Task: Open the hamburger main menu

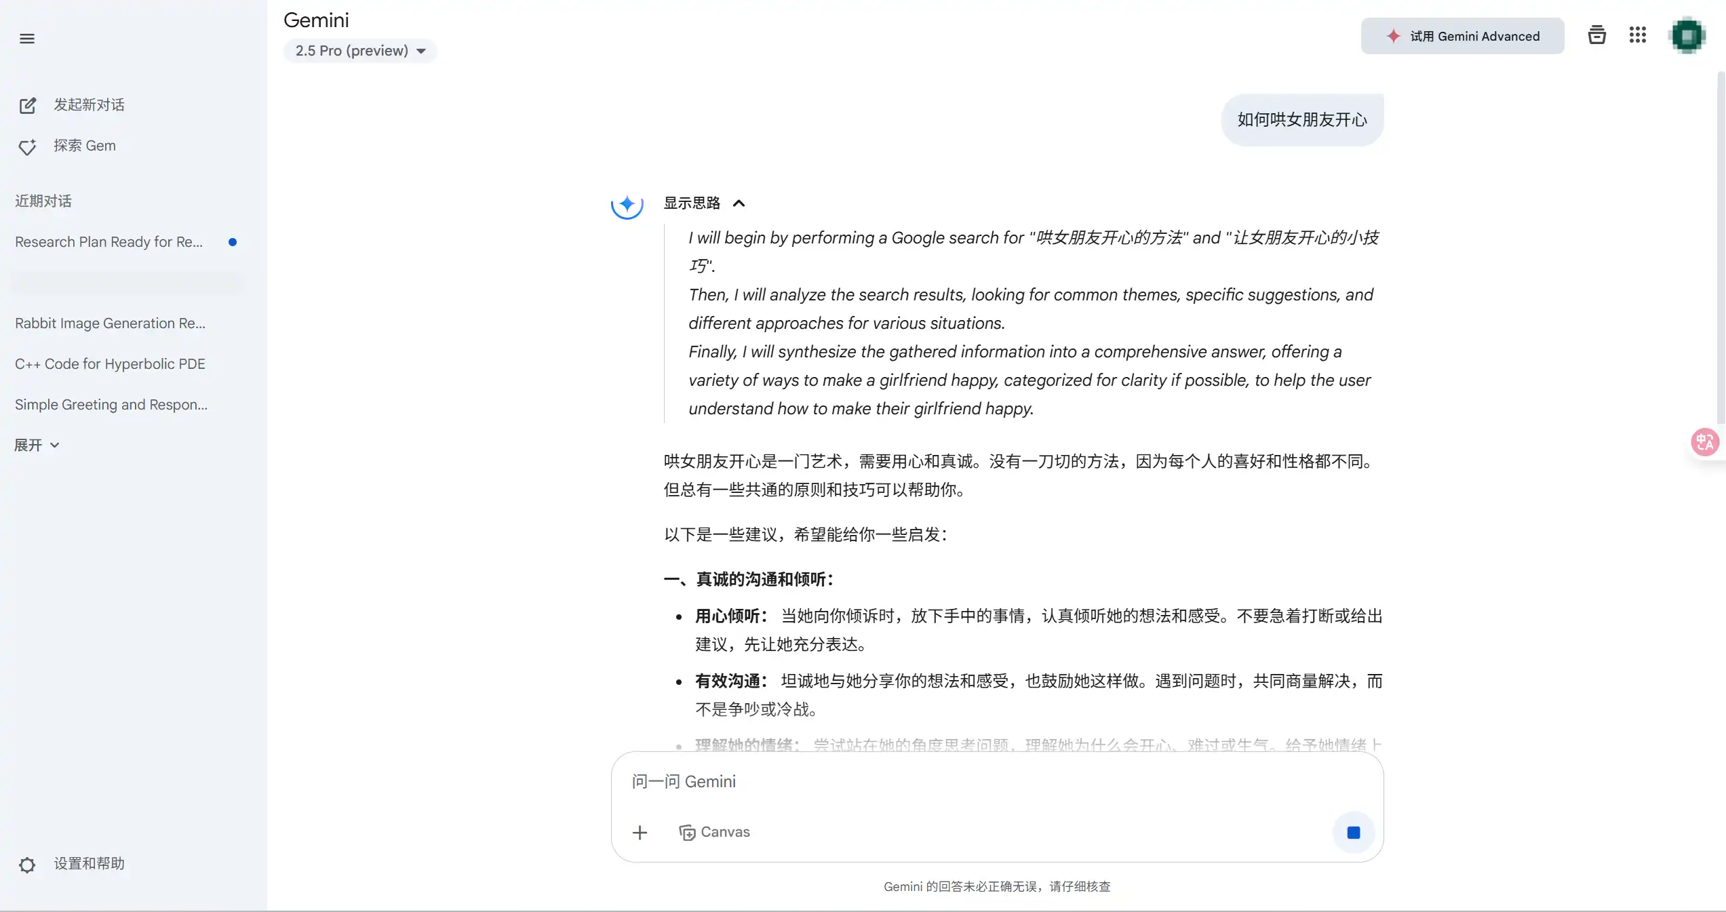Action: click(x=27, y=39)
